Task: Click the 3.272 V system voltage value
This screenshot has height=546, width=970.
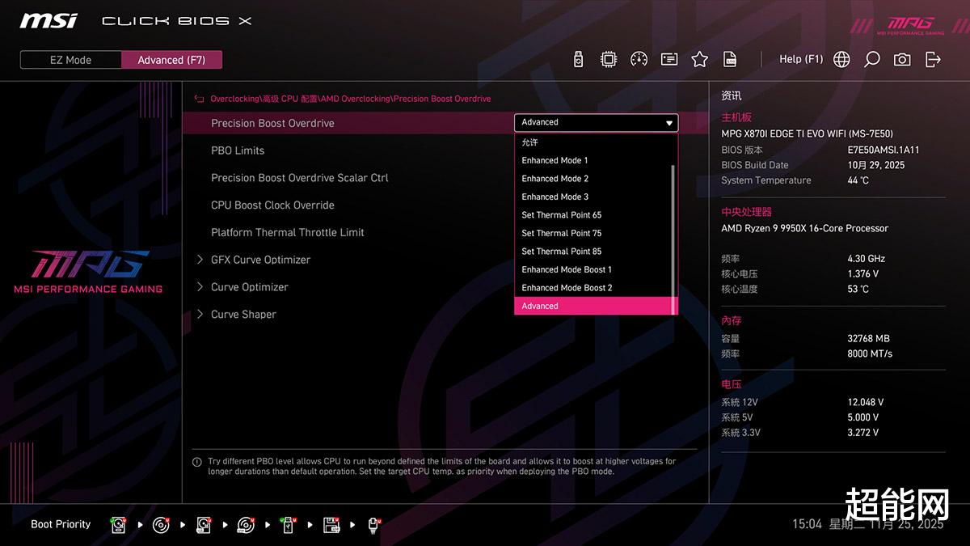Action: (x=863, y=433)
